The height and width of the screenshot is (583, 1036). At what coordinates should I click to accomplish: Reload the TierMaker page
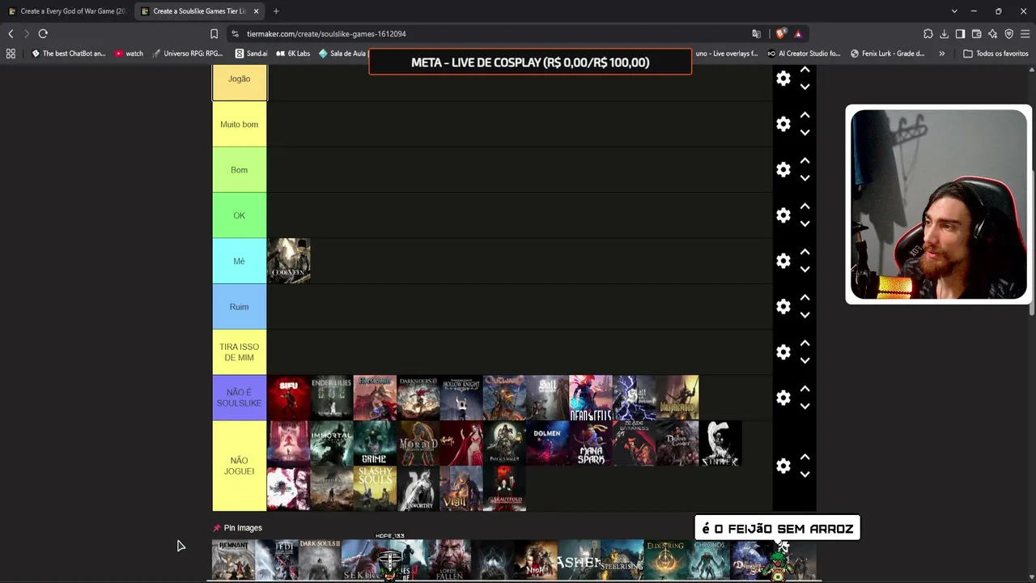(x=43, y=34)
